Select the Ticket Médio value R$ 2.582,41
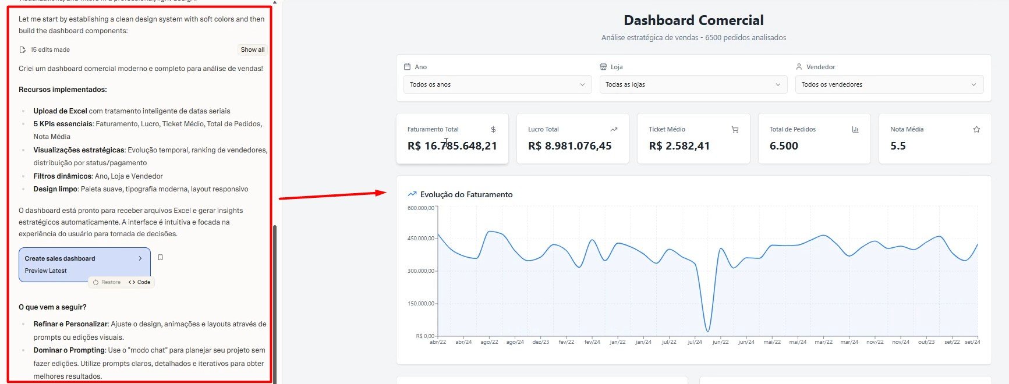Image resolution: width=1009 pixels, height=384 pixels. 679,146
